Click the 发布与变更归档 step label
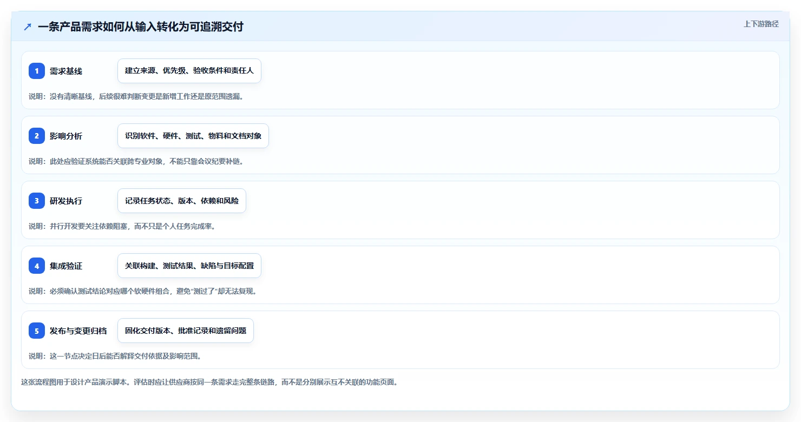The width and height of the screenshot is (801, 422). 78,331
